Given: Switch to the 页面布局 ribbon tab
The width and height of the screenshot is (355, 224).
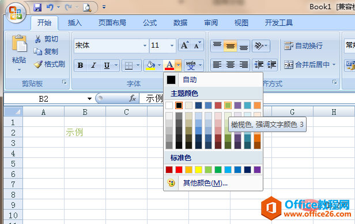Looking at the screenshot, I should pyautogui.click(x=112, y=23).
